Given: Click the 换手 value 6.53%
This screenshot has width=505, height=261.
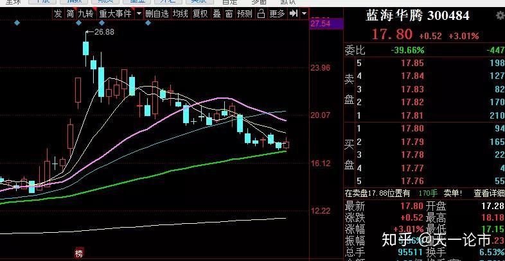Looking at the screenshot, I should 492,252.
